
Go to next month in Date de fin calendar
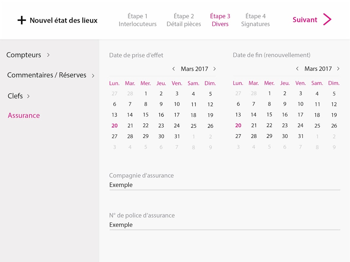(338, 69)
